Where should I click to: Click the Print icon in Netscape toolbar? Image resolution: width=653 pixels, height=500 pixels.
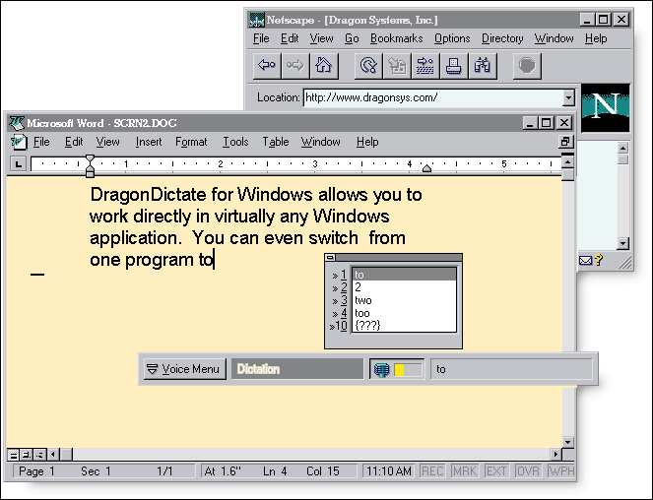click(454, 66)
